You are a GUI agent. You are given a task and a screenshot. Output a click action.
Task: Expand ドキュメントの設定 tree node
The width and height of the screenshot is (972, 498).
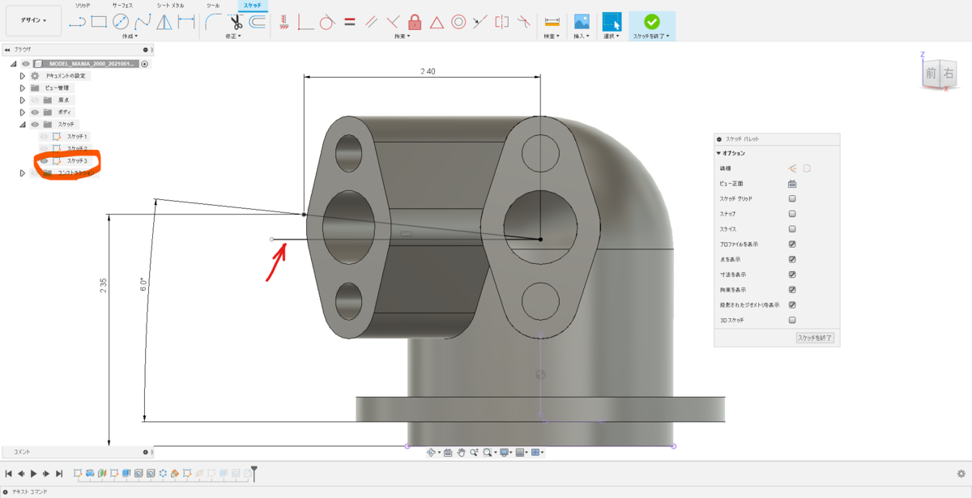(x=23, y=75)
